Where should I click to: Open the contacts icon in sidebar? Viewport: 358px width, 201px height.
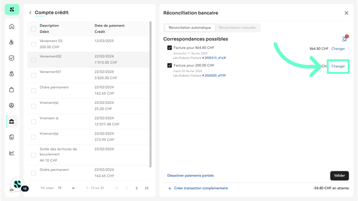[11, 42]
